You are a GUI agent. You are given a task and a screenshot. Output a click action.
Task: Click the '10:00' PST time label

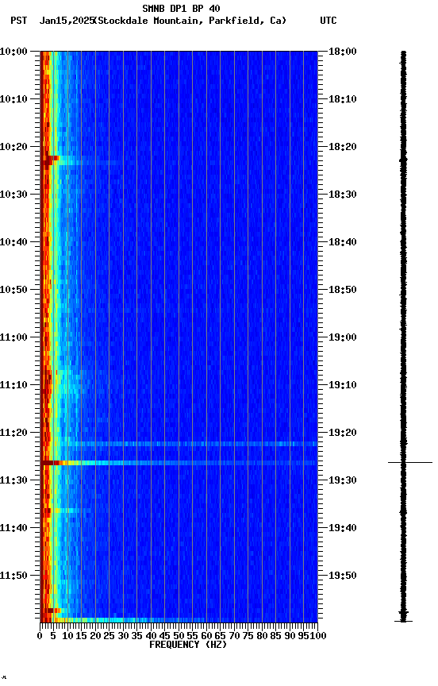click(x=13, y=52)
